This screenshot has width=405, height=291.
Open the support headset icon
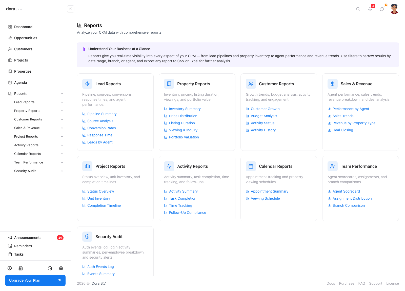pos(50,268)
